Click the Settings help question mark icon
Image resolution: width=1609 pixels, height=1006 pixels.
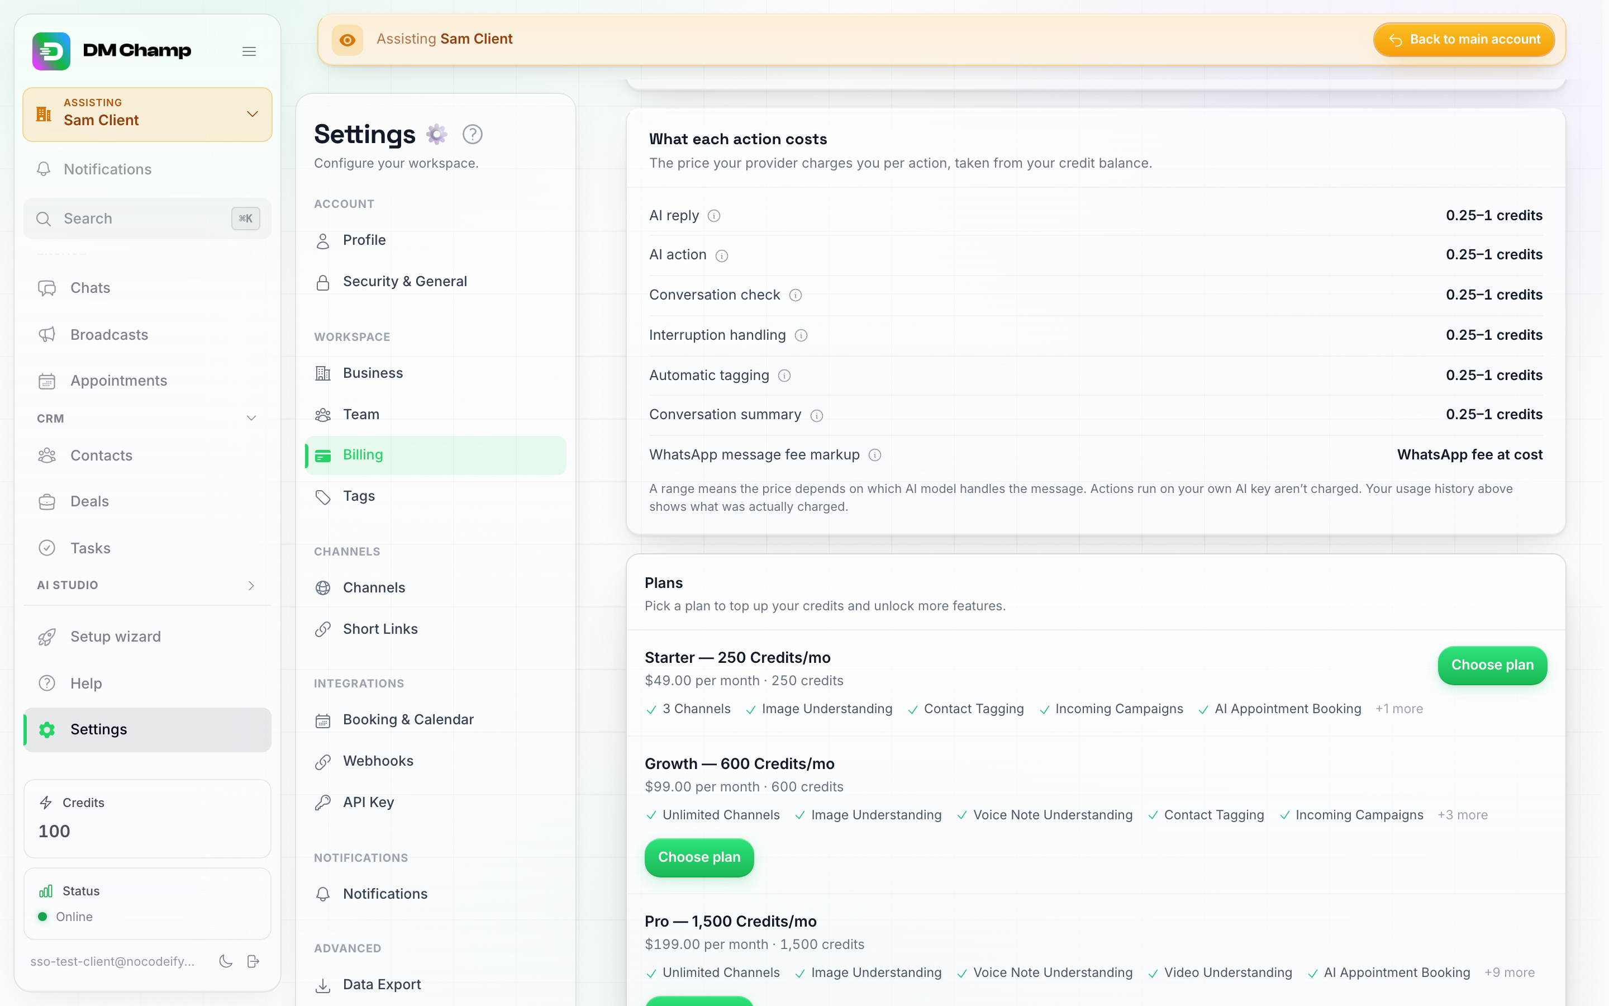472,134
